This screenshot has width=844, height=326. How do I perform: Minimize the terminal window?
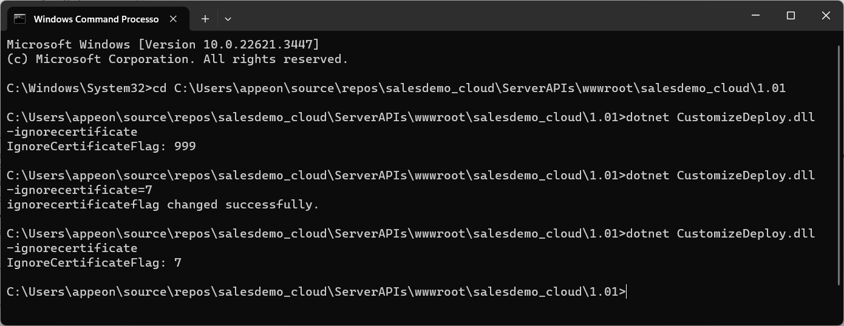pos(755,16)
